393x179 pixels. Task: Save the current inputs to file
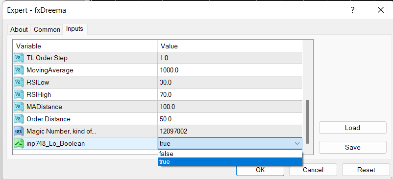pyautogui.click(x=353, y=147)
